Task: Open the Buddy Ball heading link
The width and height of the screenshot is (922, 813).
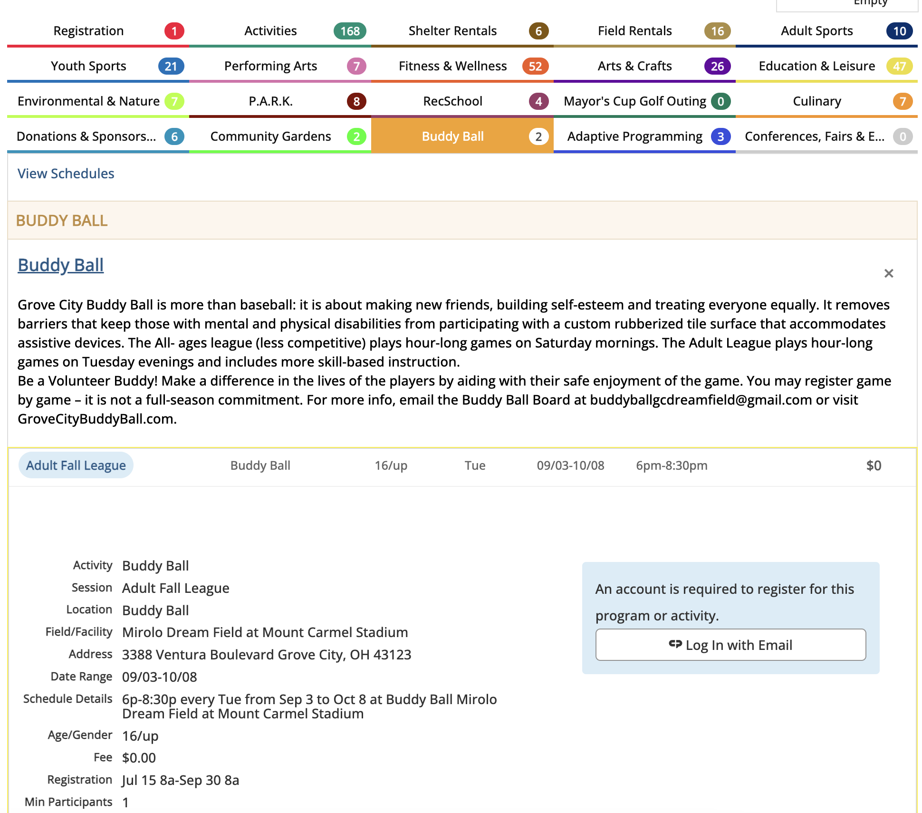Action: (61, 265)
